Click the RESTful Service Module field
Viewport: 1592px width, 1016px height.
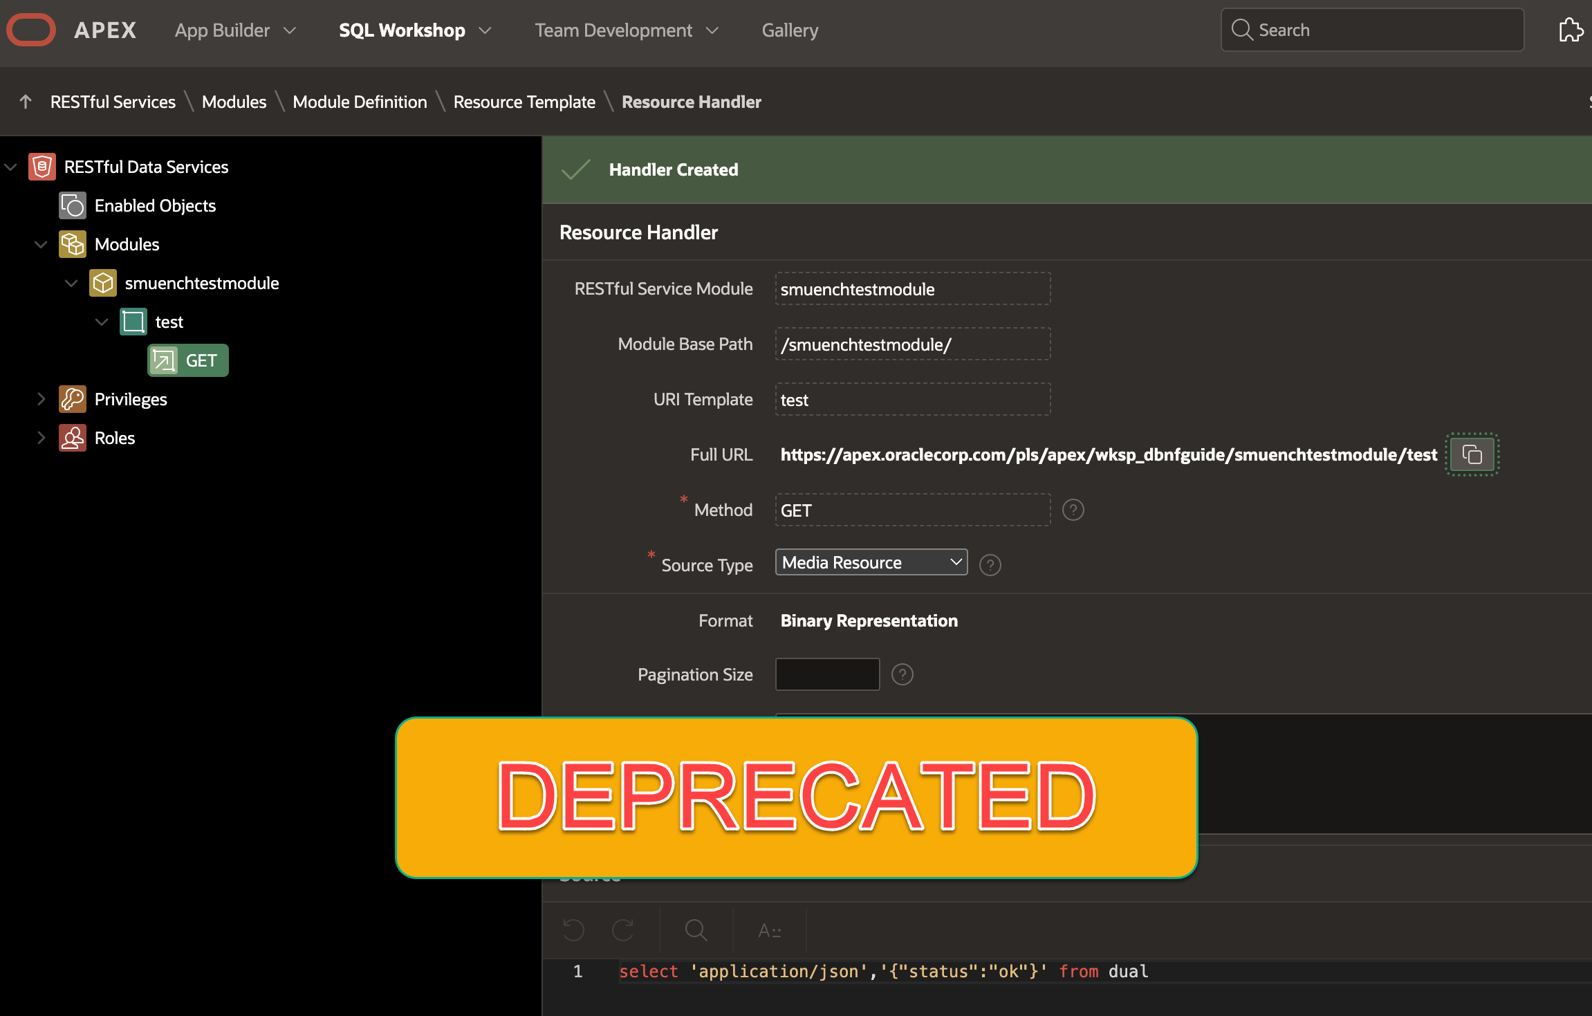(x=913, y=288)
